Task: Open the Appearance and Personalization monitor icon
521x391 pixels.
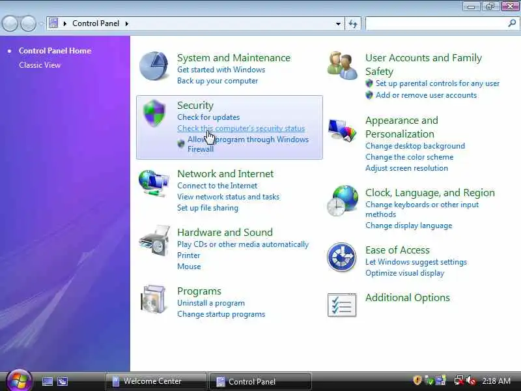Action: click(x=343, y=130)
